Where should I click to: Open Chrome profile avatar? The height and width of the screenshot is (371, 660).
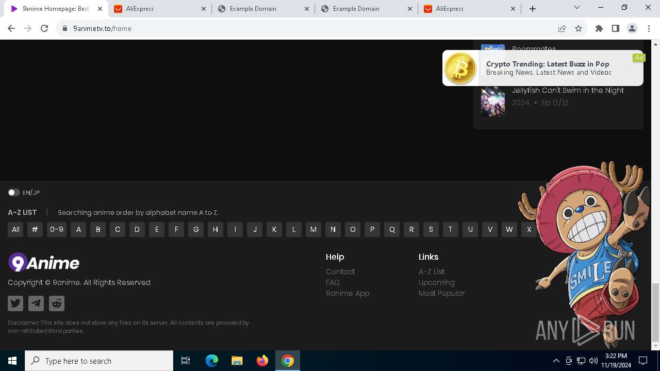[632, 28]
